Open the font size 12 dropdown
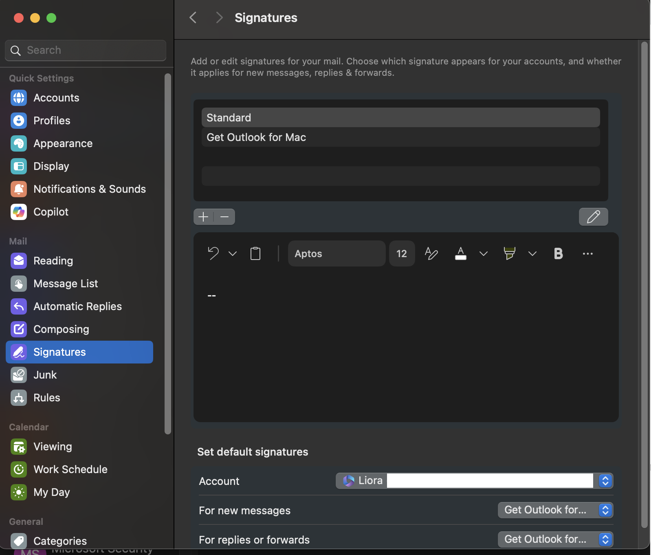Image resolution: width=651 pixels, height=555 pixels. coord(402,253)
